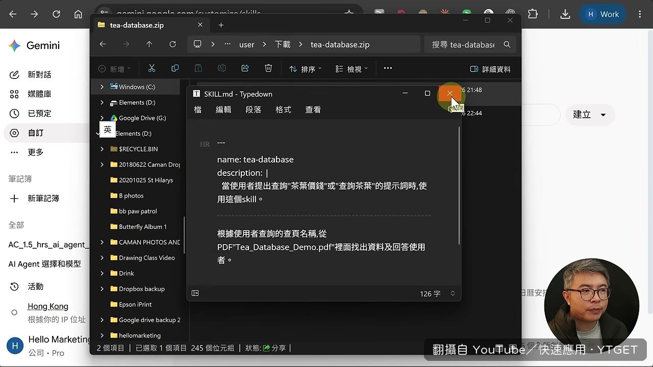This screenshot has width=653, height=367.
Task: Click Explorer refresh button
Action: [172, 44]
